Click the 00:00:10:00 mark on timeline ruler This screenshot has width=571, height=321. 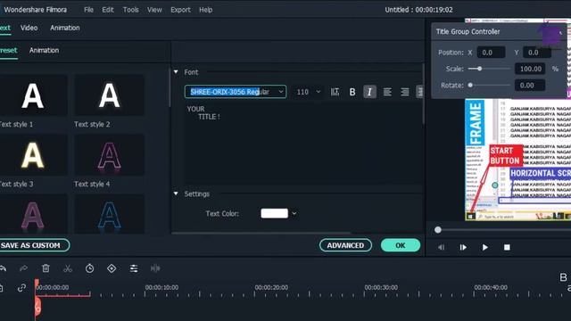click(x=161, y=287)
